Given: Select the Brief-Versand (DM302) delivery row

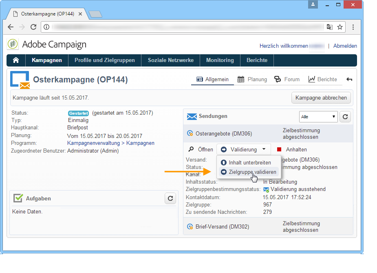Looking at the screenshot, I should 268,226.
